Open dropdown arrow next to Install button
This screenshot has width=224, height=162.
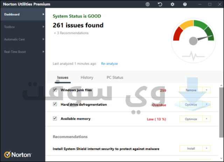coord(206,148)
